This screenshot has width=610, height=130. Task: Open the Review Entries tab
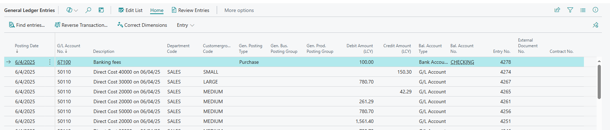click(x=190, y=10)
